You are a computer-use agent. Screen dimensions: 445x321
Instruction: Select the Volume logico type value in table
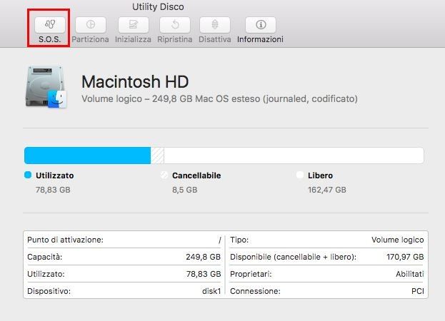coord(398,240)
